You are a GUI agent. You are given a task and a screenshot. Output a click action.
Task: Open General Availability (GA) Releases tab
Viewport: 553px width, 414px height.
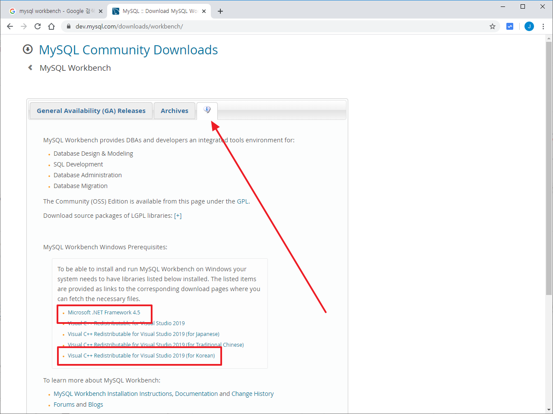[x=91, y=111]
